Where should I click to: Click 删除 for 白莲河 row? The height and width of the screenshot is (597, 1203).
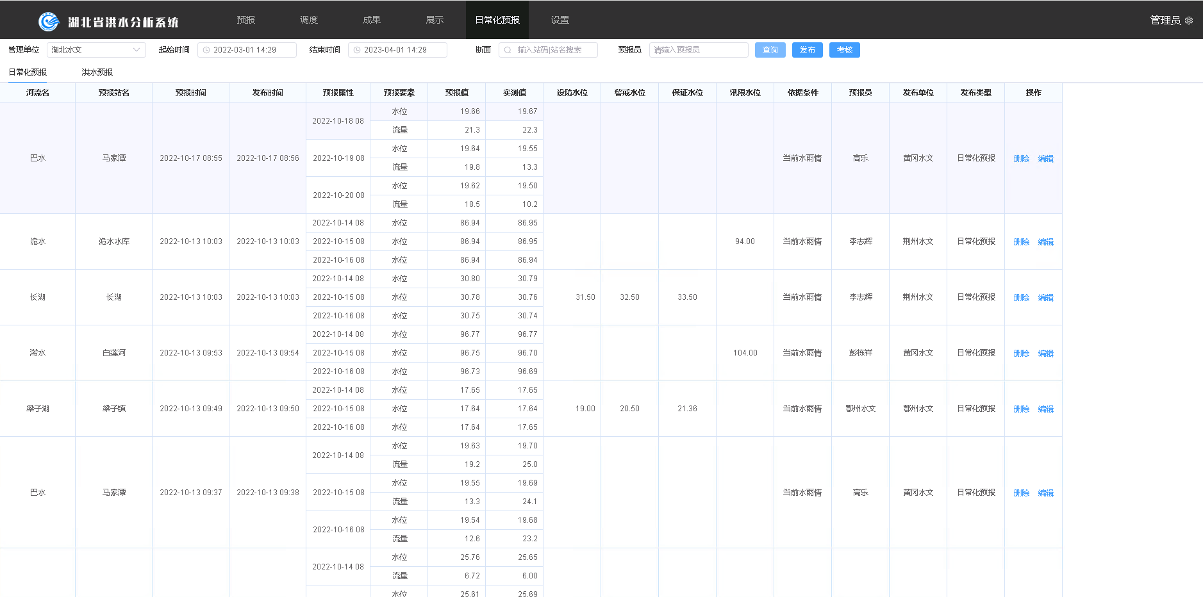(1022, 354)
